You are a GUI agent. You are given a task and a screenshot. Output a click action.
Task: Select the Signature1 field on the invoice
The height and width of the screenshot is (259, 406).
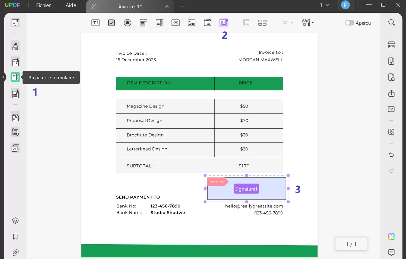point(246,189)
